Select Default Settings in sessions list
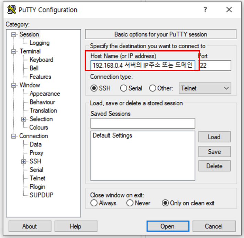The height and width of the screenshot is (238, 244). pos(112,136)
